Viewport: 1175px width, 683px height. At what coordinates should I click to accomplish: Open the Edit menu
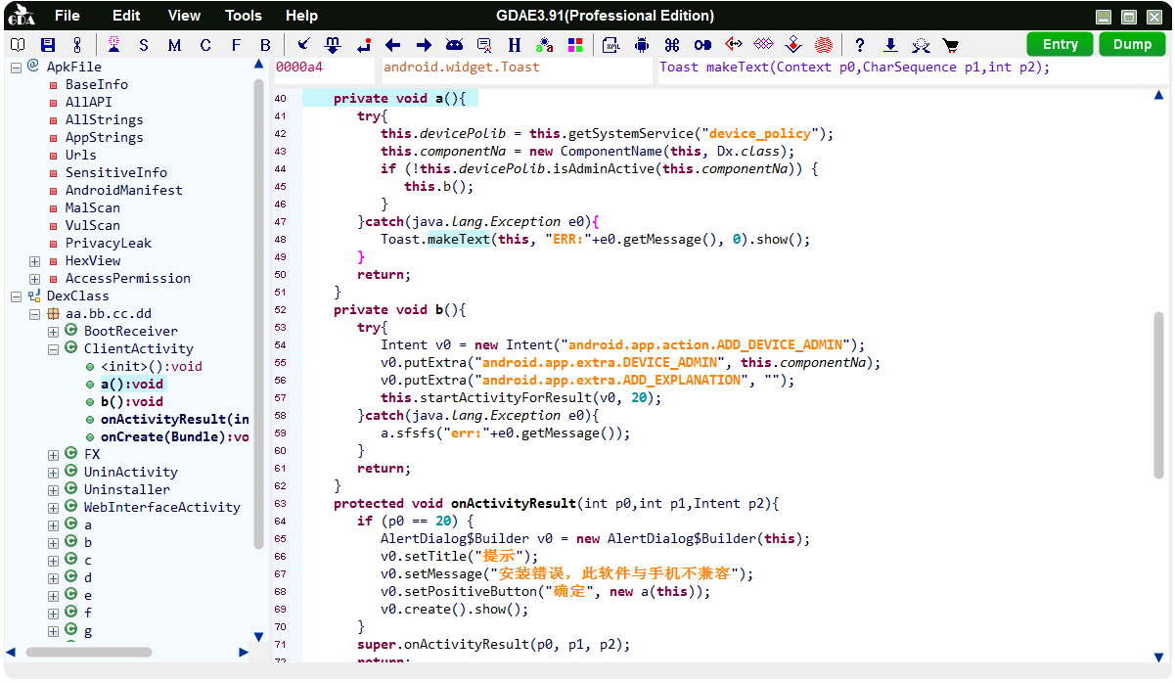coord(126,16)
